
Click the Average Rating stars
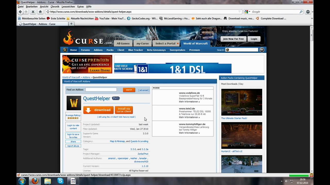click(x=73, y=118)
